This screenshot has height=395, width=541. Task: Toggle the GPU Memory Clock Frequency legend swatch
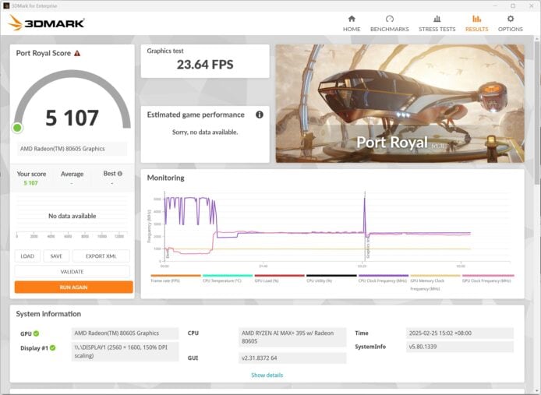(x=436, y=276)
